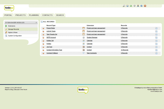Click the todoyu logo at top left
The width and height of the screenshot is (164, 109).
coord(9,8)
